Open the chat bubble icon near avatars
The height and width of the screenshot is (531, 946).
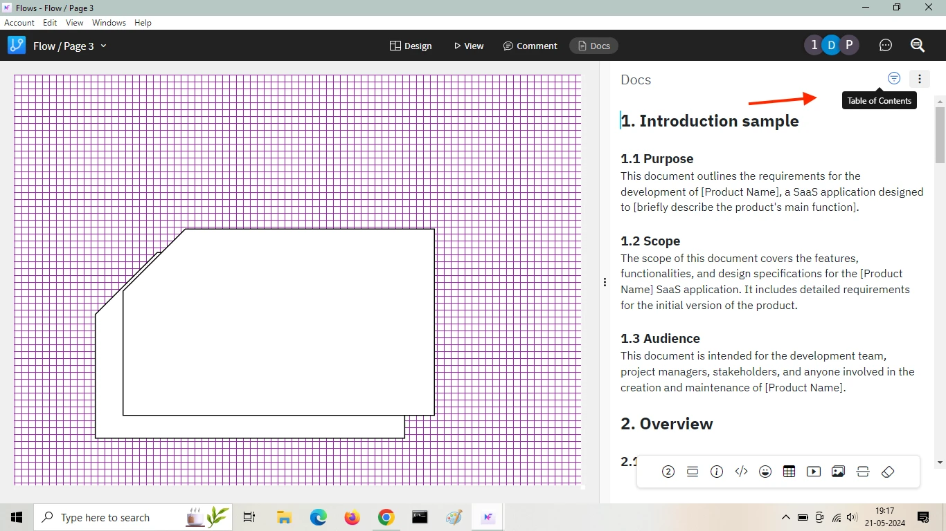(x=885, y=45)
